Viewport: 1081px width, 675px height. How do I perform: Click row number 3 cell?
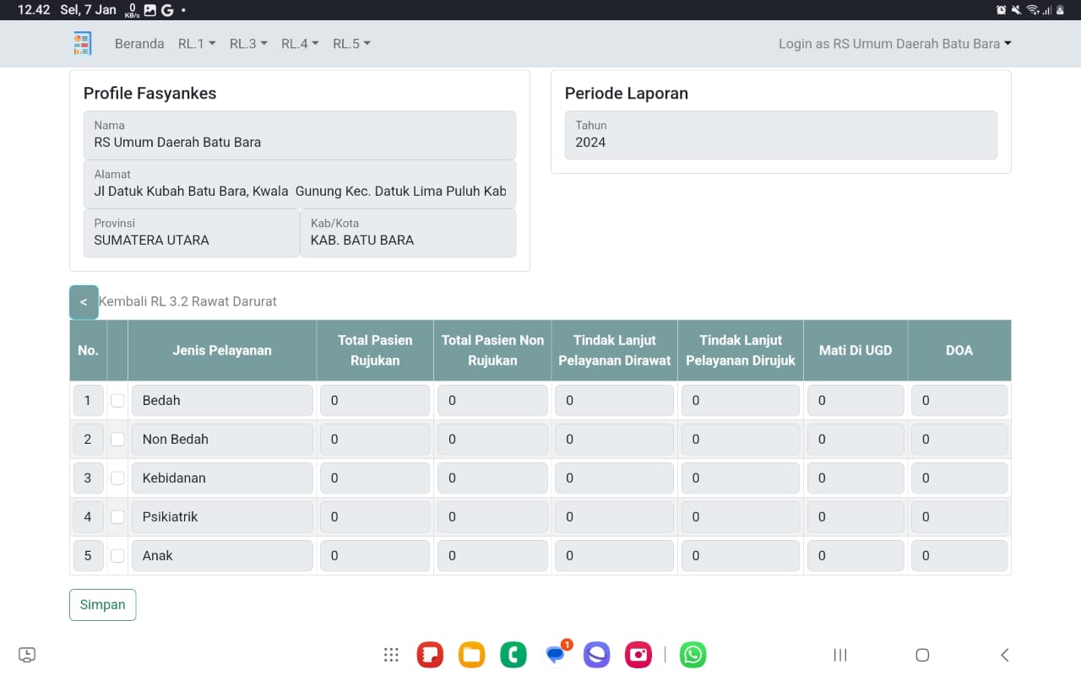coord(88,478)
